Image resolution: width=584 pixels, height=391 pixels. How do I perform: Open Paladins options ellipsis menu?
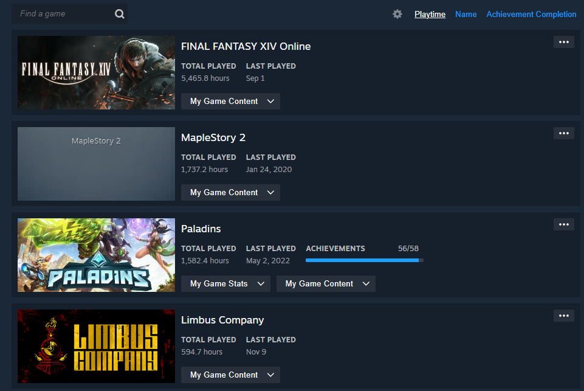pos(564,224)
